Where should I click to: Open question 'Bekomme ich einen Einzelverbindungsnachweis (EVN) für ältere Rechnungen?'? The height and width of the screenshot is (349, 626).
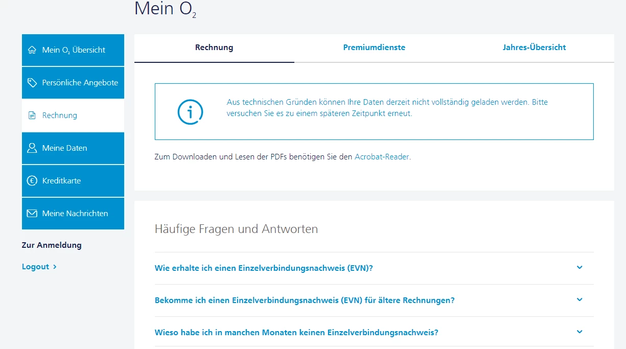click(x=374, y=300)
